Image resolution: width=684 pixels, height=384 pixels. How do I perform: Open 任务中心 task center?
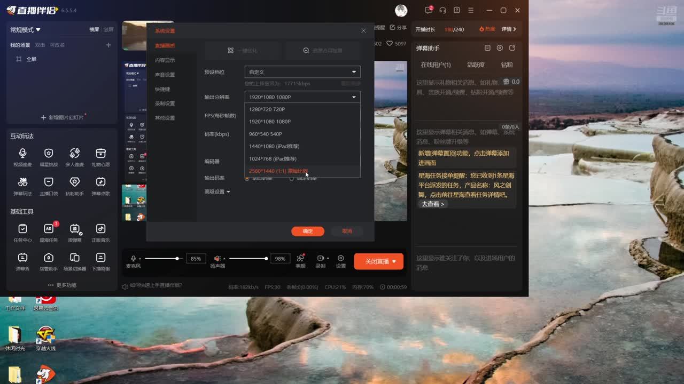[x=22, y=233]
